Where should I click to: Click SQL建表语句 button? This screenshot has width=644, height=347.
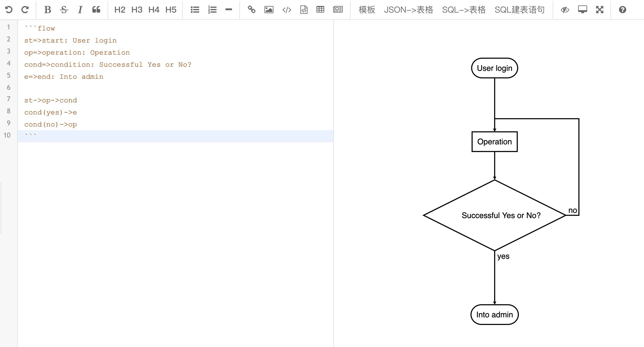tap(520, 10)
